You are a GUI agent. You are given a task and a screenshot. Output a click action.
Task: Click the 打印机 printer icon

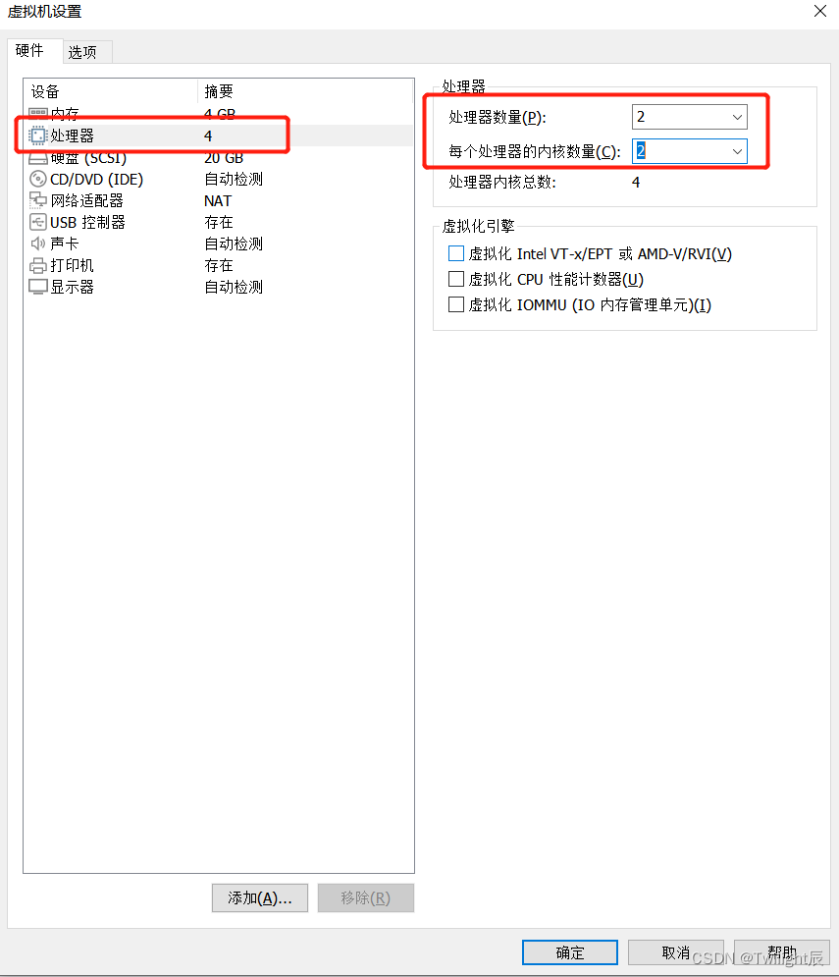click(x=38, y=265)
